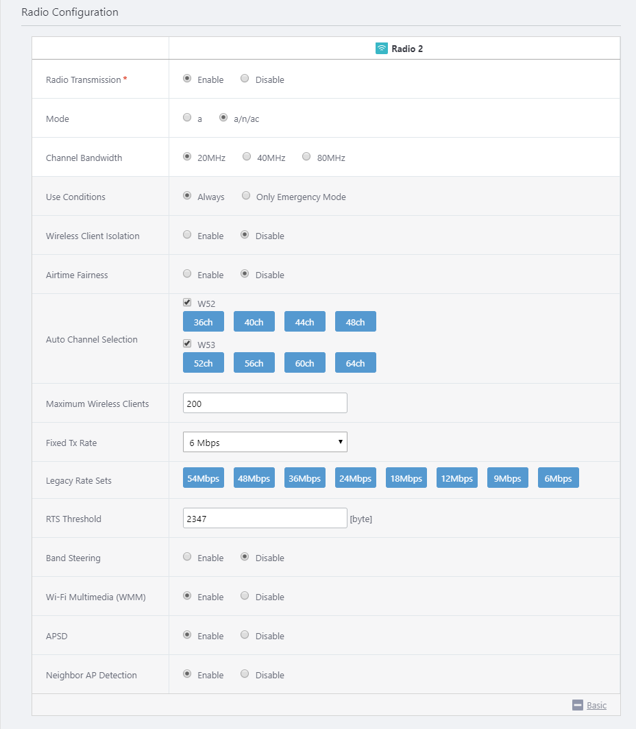636x729 pixels.
Task: Enable Airtime Fairness
Action: [x=187, y=273]
